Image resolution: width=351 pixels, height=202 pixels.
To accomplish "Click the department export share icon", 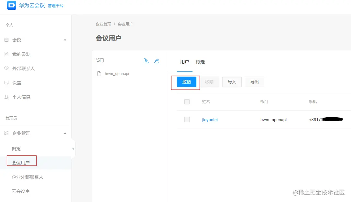I will coord(157,61).
